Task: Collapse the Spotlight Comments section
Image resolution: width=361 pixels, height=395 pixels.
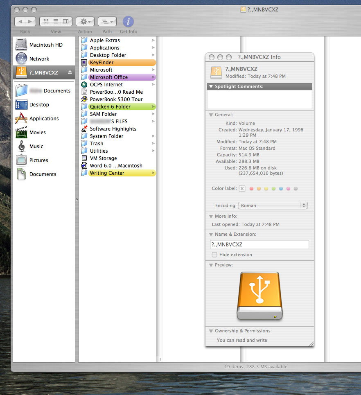Action: [x=211, y=86]
